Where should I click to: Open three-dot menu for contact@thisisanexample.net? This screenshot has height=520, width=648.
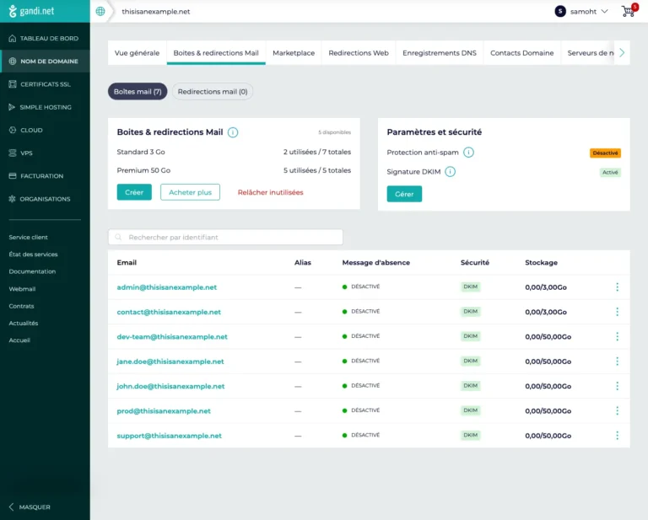[x=617, y=312]
